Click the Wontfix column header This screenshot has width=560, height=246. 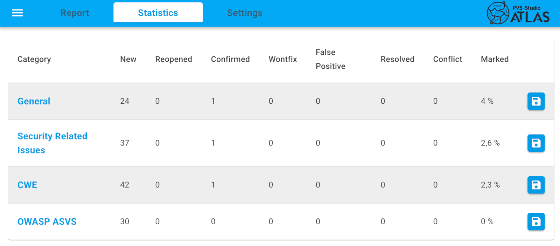(283, 59)
